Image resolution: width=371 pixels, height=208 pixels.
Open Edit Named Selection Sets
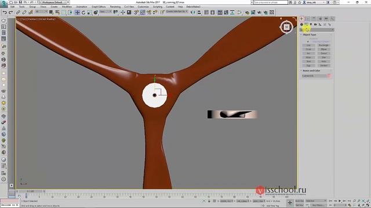coord(162,12)
